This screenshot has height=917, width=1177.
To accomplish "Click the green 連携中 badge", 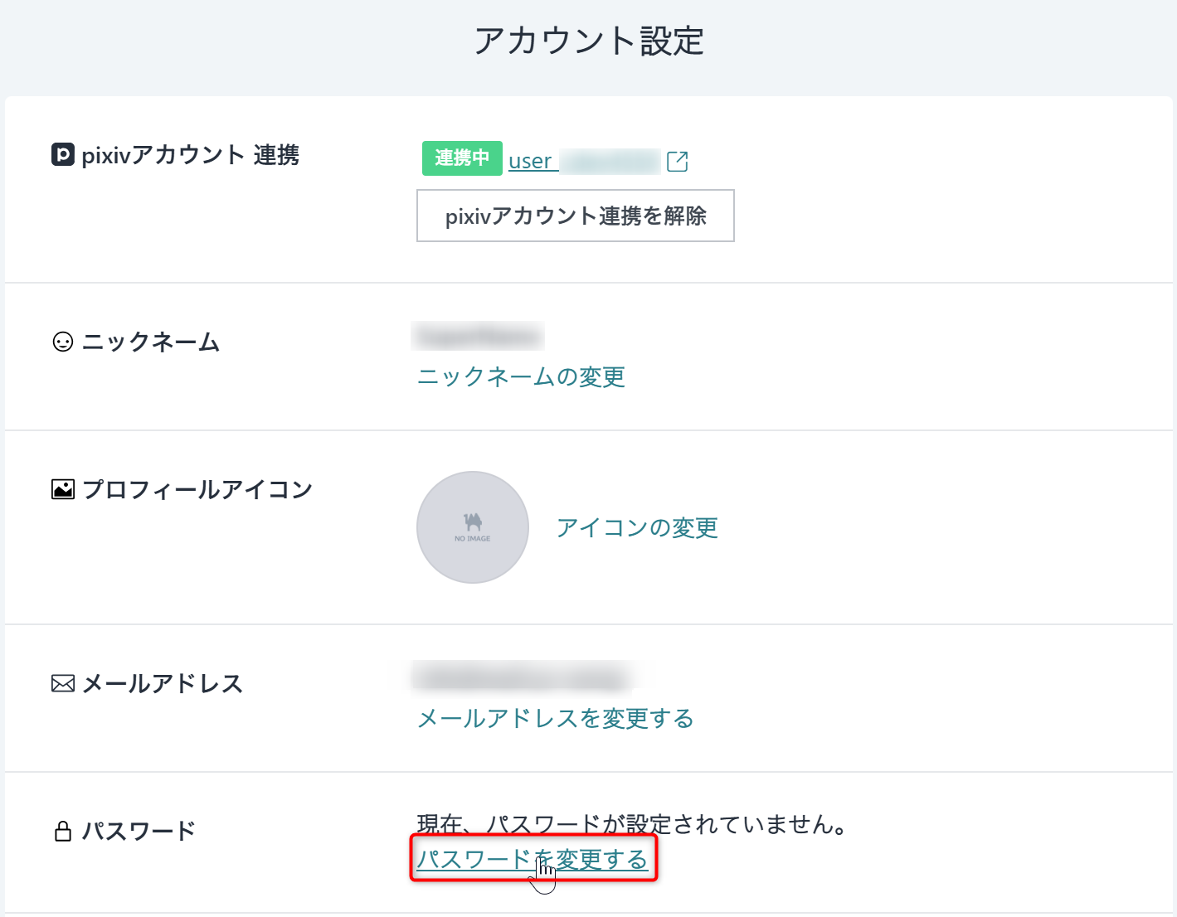I will tap(462, 158).
